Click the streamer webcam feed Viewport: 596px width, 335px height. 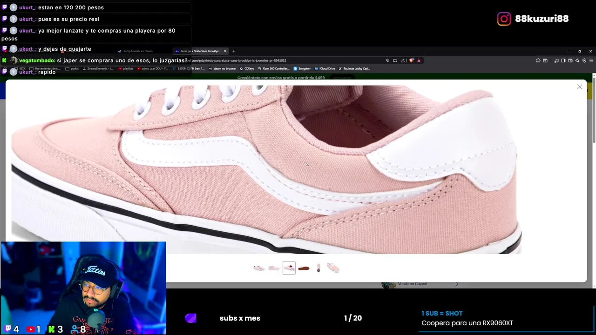(83, 288)
